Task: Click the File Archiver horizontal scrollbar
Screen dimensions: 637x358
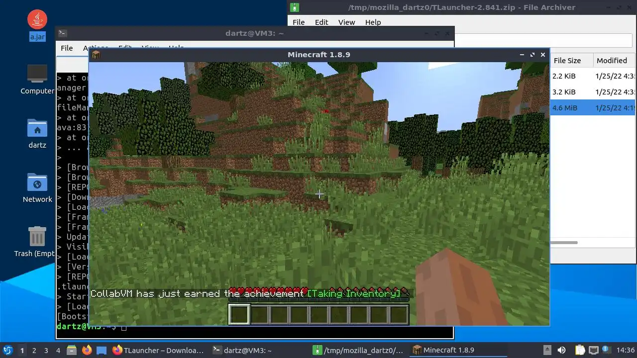Action: tap(563, 243)
